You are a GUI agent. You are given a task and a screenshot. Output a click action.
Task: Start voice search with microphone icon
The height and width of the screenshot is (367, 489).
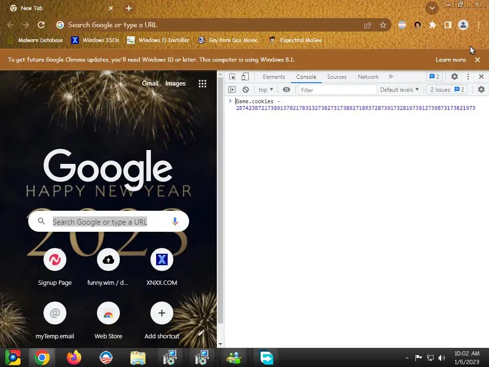(175, 222)
